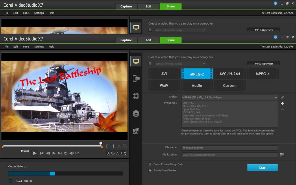Tick Same as Project Settings checkbox in lower window
Screen dimensions: 296x185
click(150, 64)
